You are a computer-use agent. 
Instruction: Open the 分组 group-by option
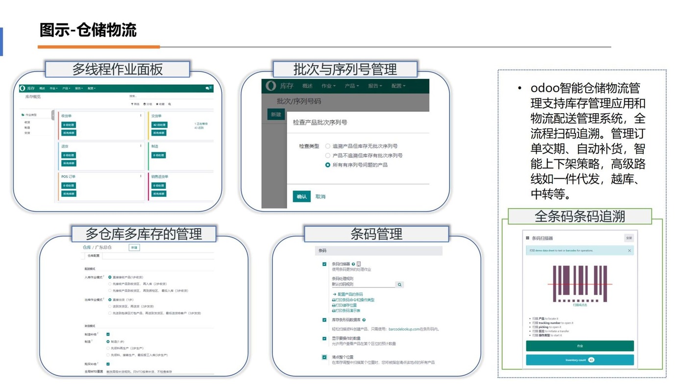point(147,104)
